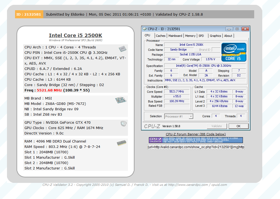The image size is (280, 199).
Task: Click the Windows XP Professional SP3 subtitle
Action: tap(76, 40)
